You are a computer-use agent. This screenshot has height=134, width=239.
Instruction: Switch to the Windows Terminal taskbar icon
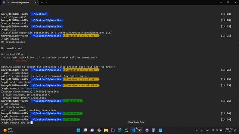click(x=140, y=130)
